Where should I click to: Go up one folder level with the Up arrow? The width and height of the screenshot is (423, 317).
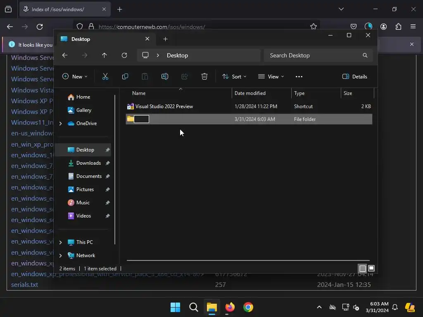click(105, 55)
